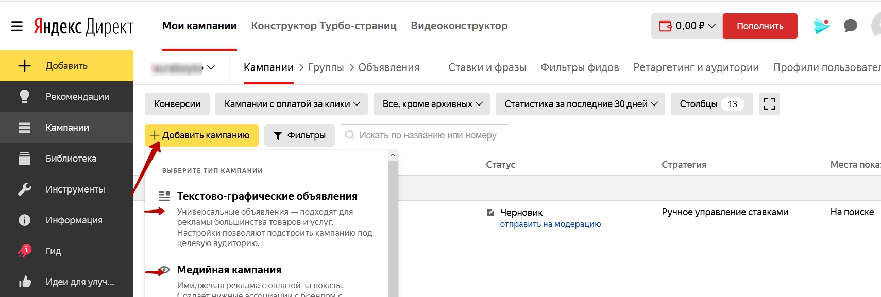Open Гид in sidebar

click(66, 251)
